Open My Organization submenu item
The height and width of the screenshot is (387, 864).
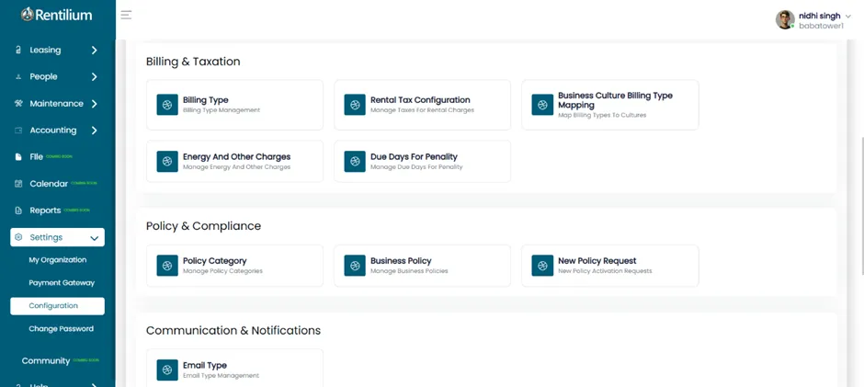pyautogui.click(x=57, y=259)
